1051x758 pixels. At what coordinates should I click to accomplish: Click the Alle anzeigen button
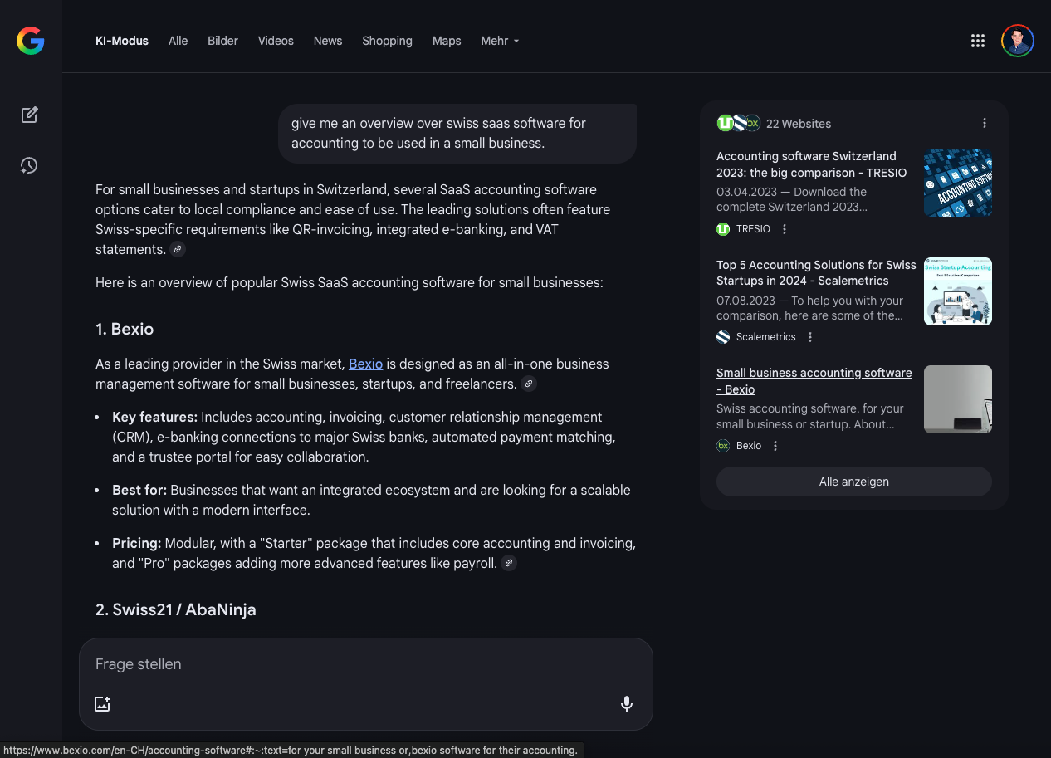(x=853, y=482)
